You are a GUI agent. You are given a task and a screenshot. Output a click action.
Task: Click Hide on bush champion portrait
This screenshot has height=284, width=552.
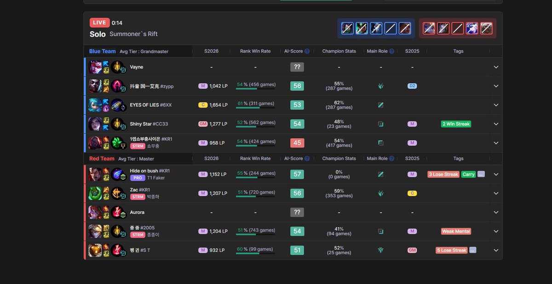95,174
